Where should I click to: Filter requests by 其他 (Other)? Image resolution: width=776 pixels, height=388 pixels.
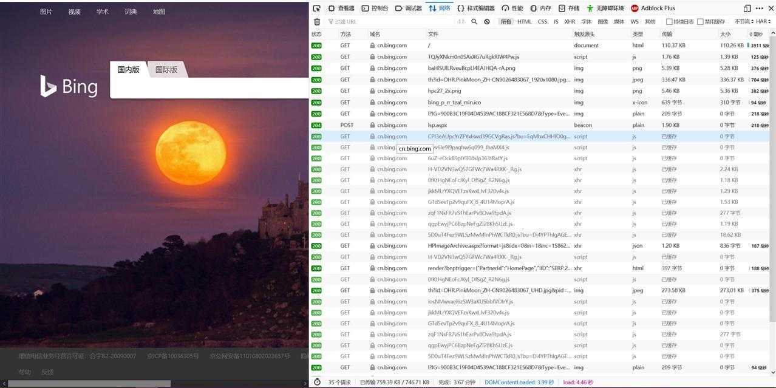coord(650,21)
